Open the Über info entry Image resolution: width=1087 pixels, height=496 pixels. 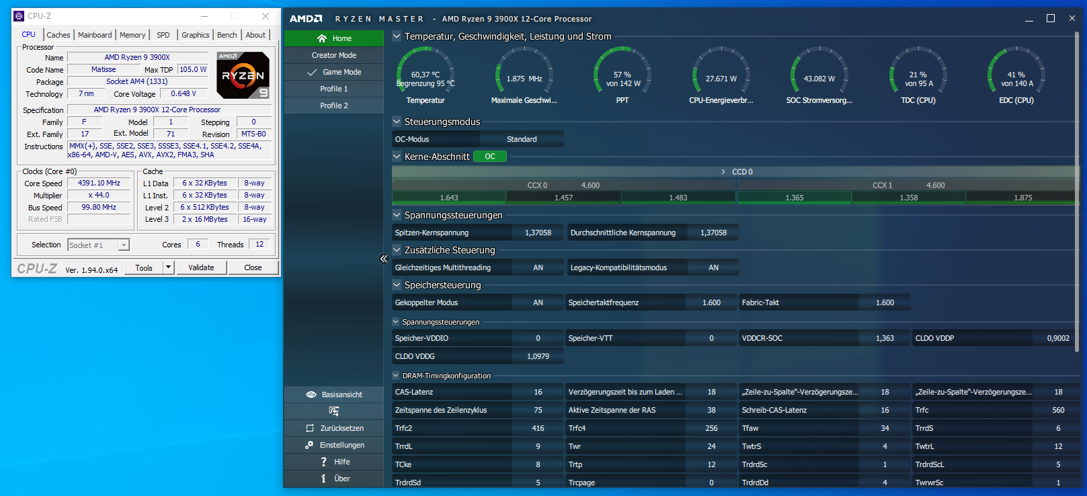[x=333, y=479]
